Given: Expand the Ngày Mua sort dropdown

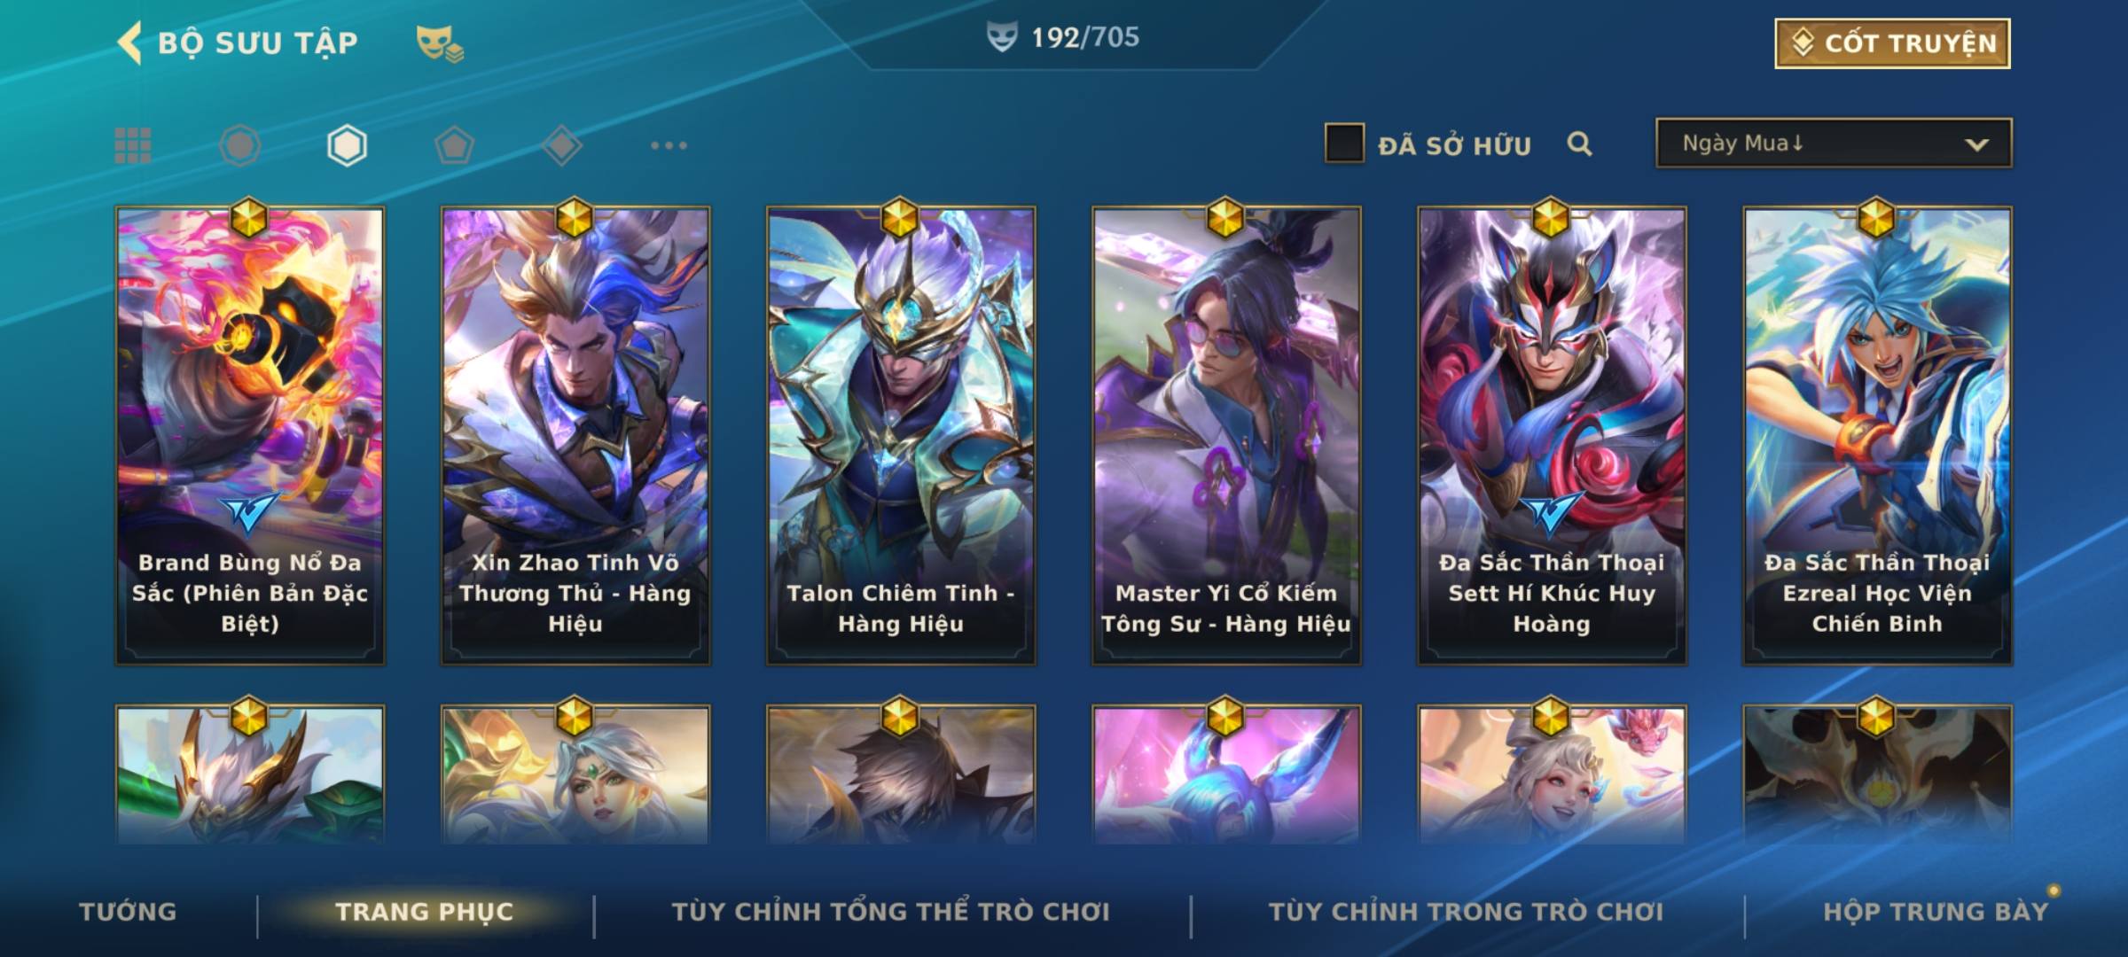Looking at the screenshot, I should coord(1834,143).
